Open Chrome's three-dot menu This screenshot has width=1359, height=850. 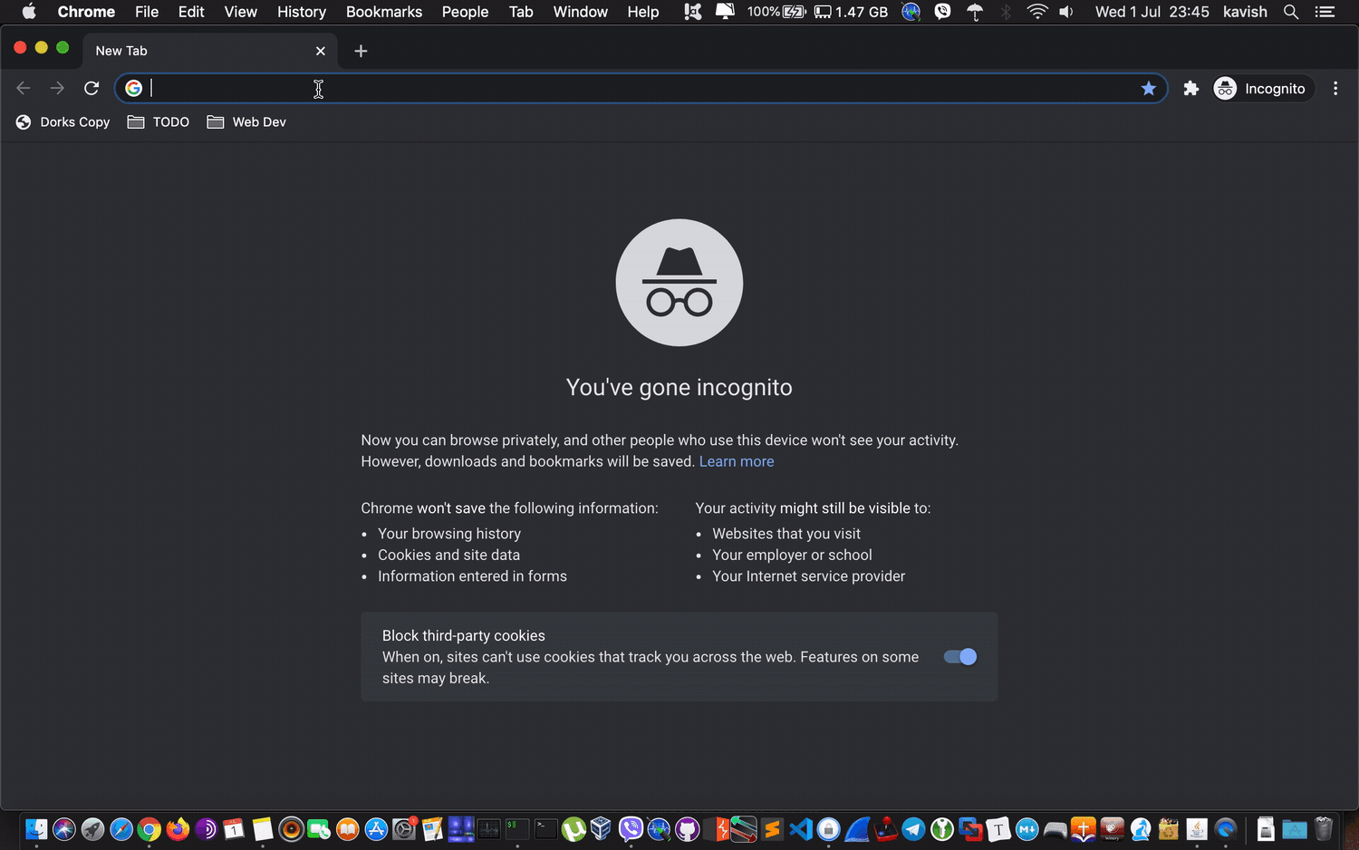1335,89
